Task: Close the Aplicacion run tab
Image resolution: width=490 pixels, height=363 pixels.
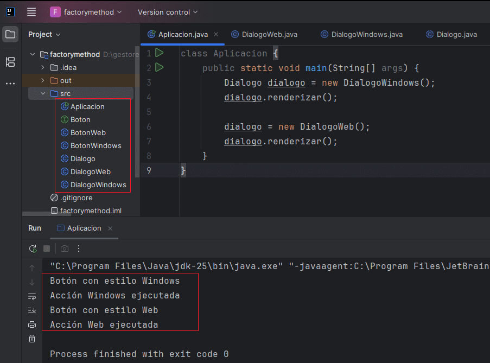Action: pyautogui.click(x=110, y=228)
